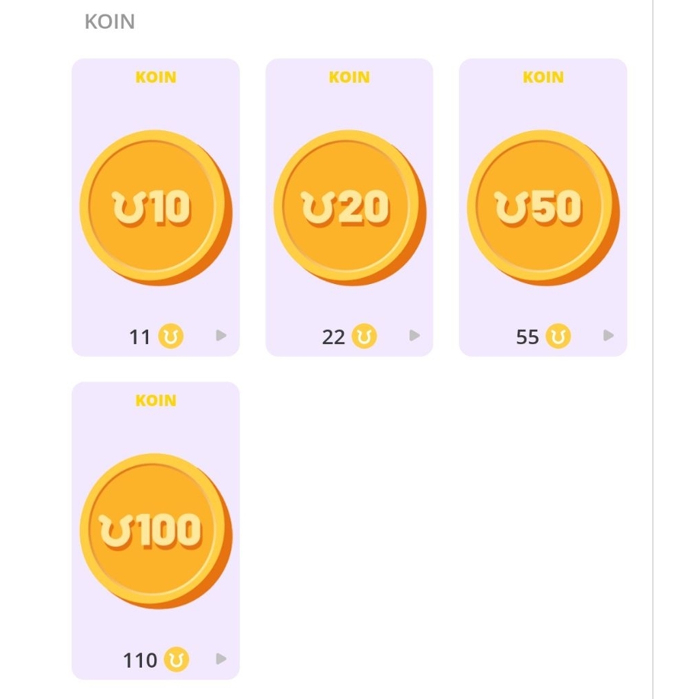Open the KOIN label on the first card
This screenshot has height=699, width=699.
pyautogui.click(x=156, y=77)
